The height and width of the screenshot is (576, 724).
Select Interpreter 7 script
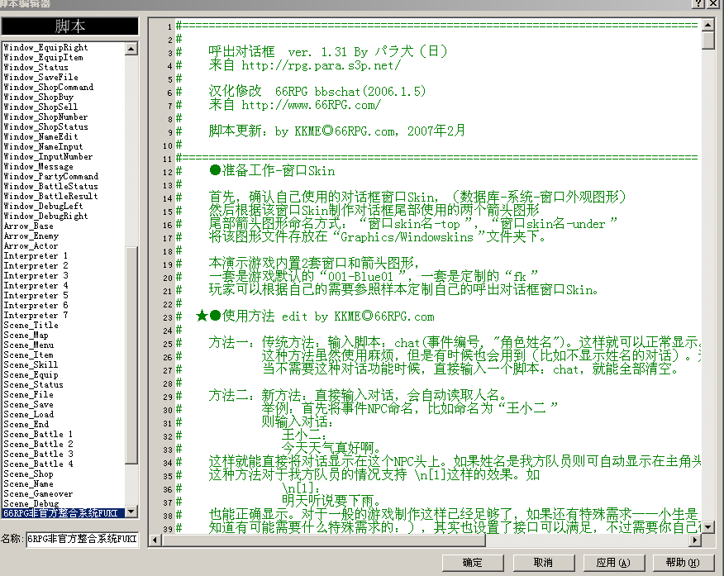36,315
